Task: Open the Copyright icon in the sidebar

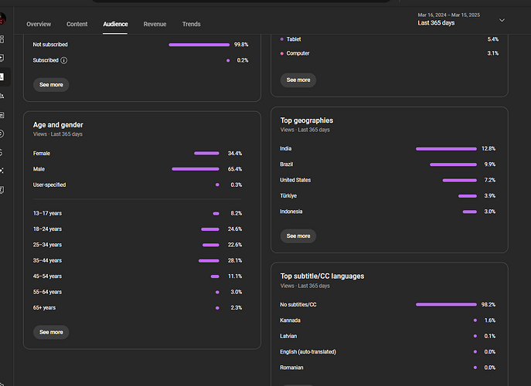Action: click(x=2, y=133)
